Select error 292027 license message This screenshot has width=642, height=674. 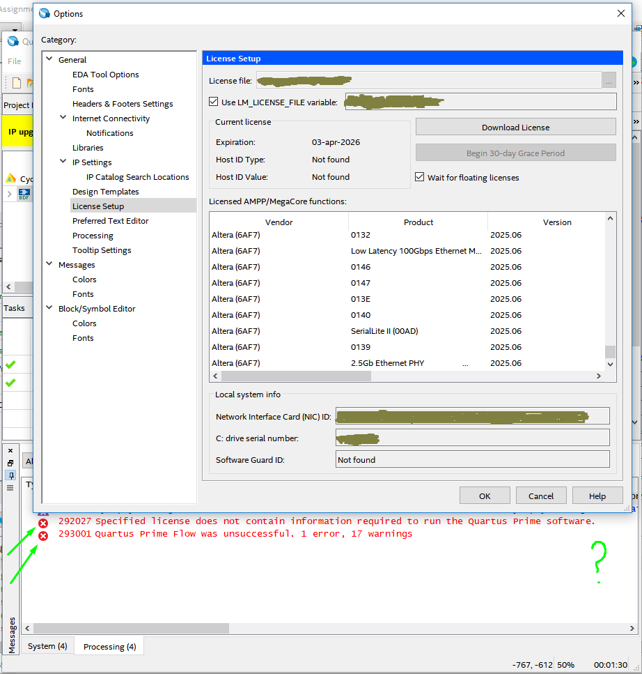pyautogui.click(x=327, y=521)
